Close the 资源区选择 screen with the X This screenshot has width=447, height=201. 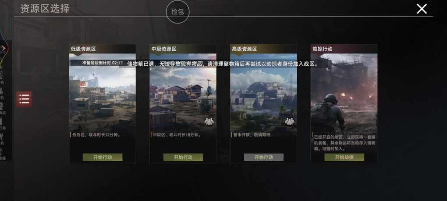pyautogui.click(x=421, y=9)
